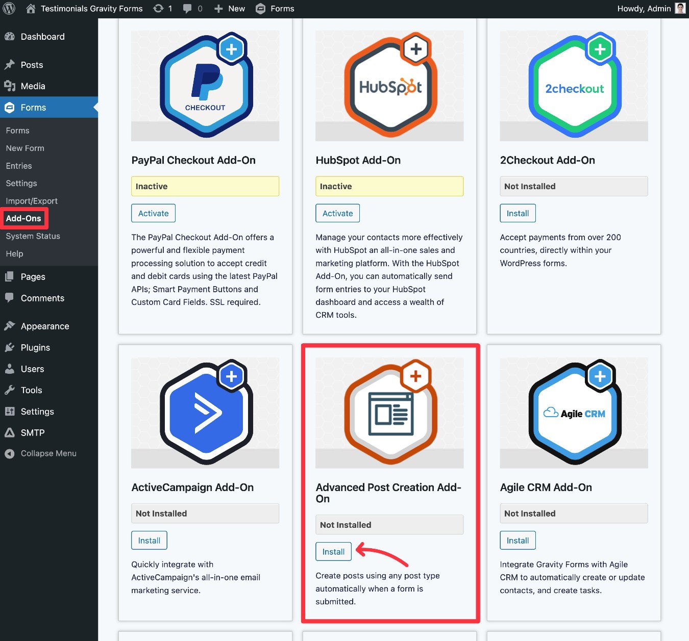Select the Media sidebar icon

coord(11,86)
